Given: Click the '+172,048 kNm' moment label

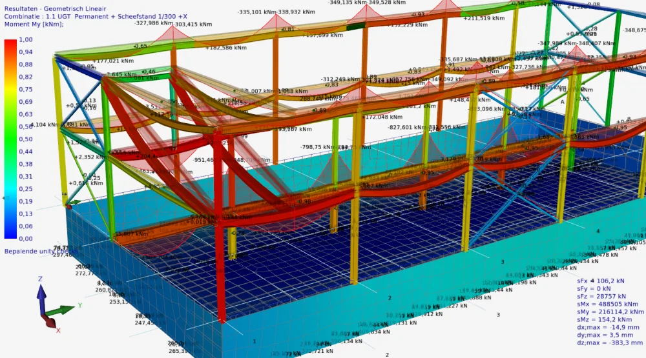Looking at the screenshot, I should pos(382,117).
